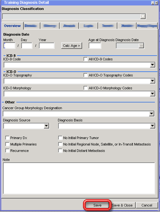Expand the ICD-O Topography dropdown

tap(152, 81)
